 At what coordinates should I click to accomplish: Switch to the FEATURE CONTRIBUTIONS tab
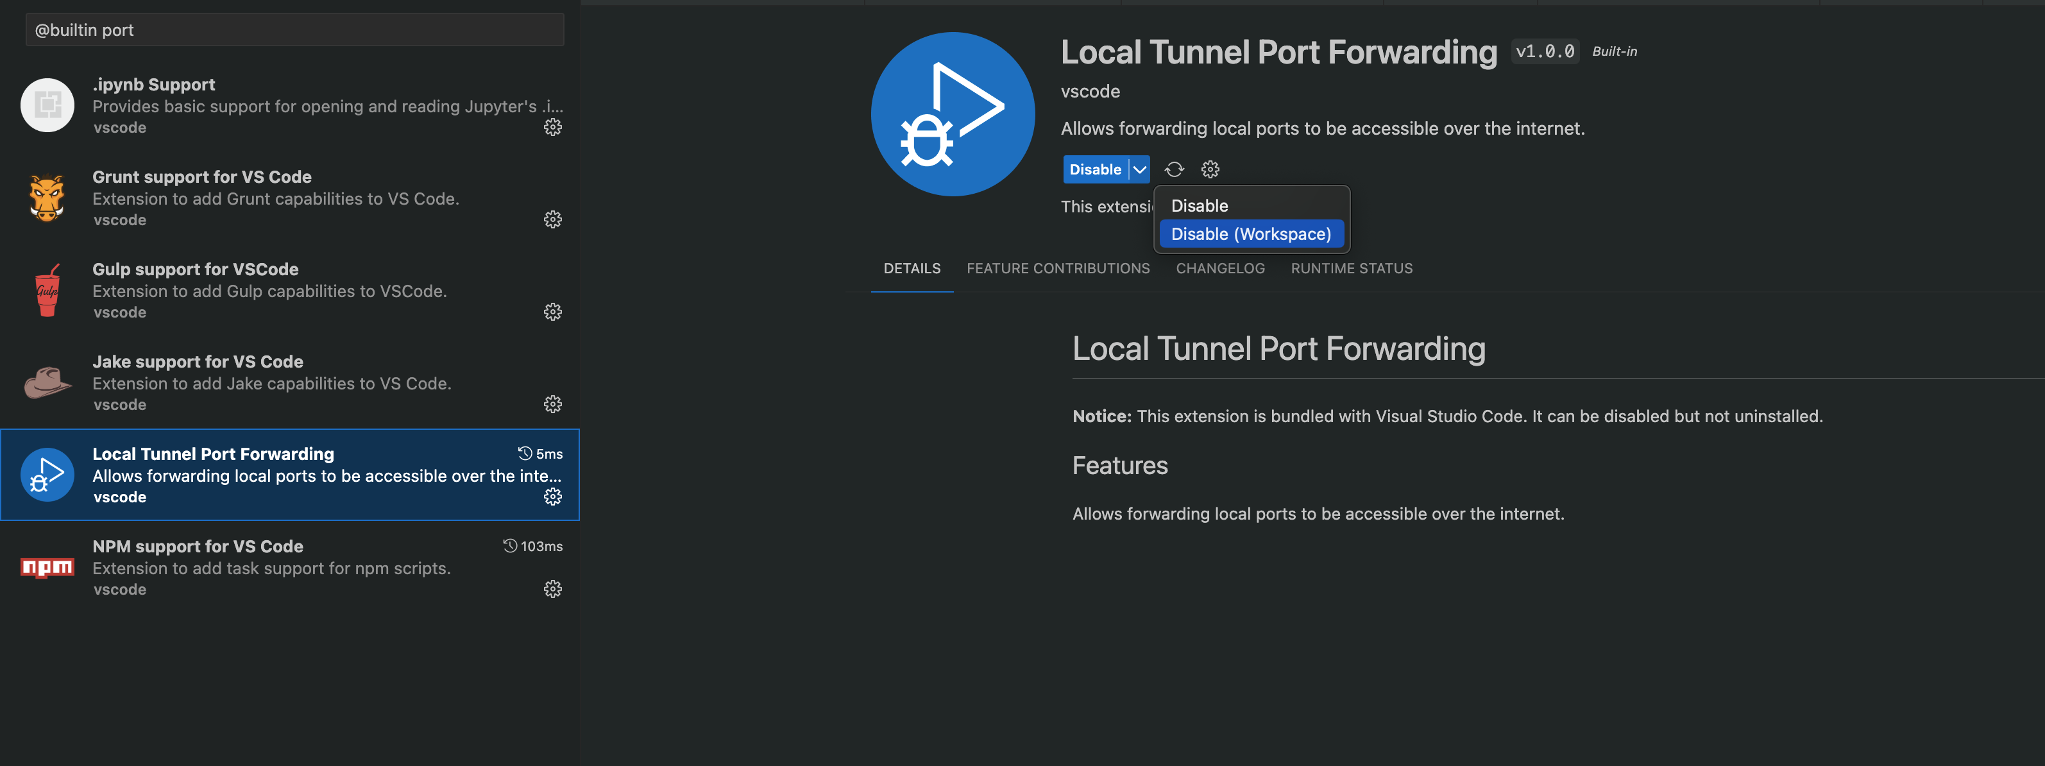tap(1058, 268)
